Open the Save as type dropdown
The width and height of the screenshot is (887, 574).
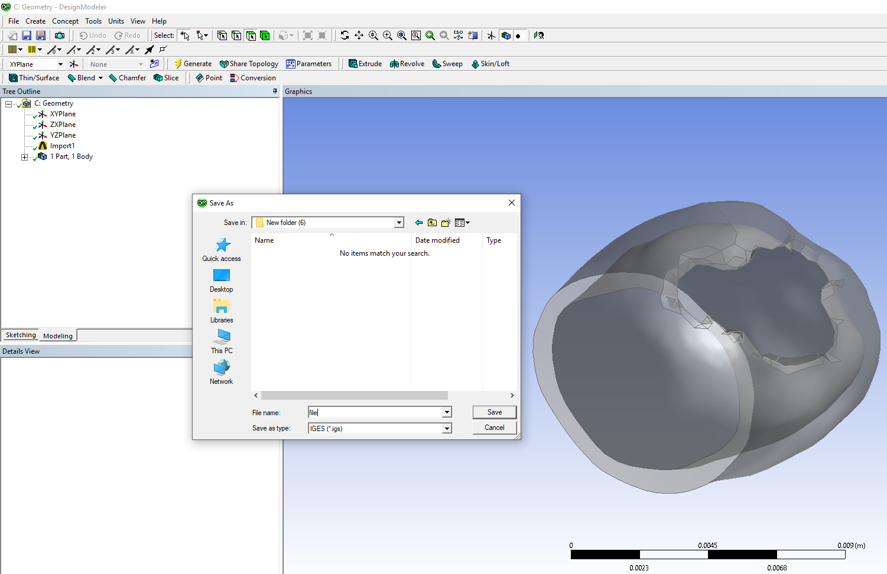(447, 428)
